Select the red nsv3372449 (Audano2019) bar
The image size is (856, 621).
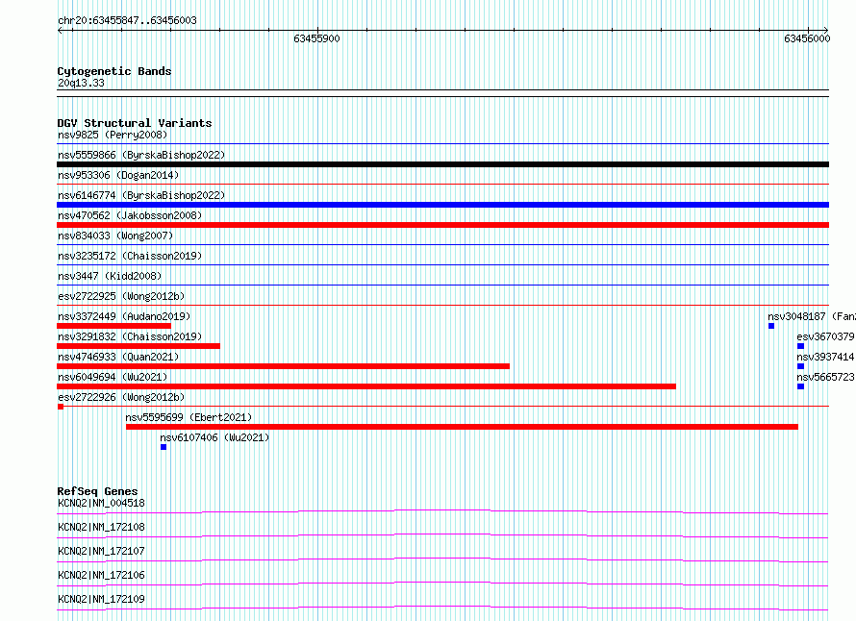click(x=114, y=326)
